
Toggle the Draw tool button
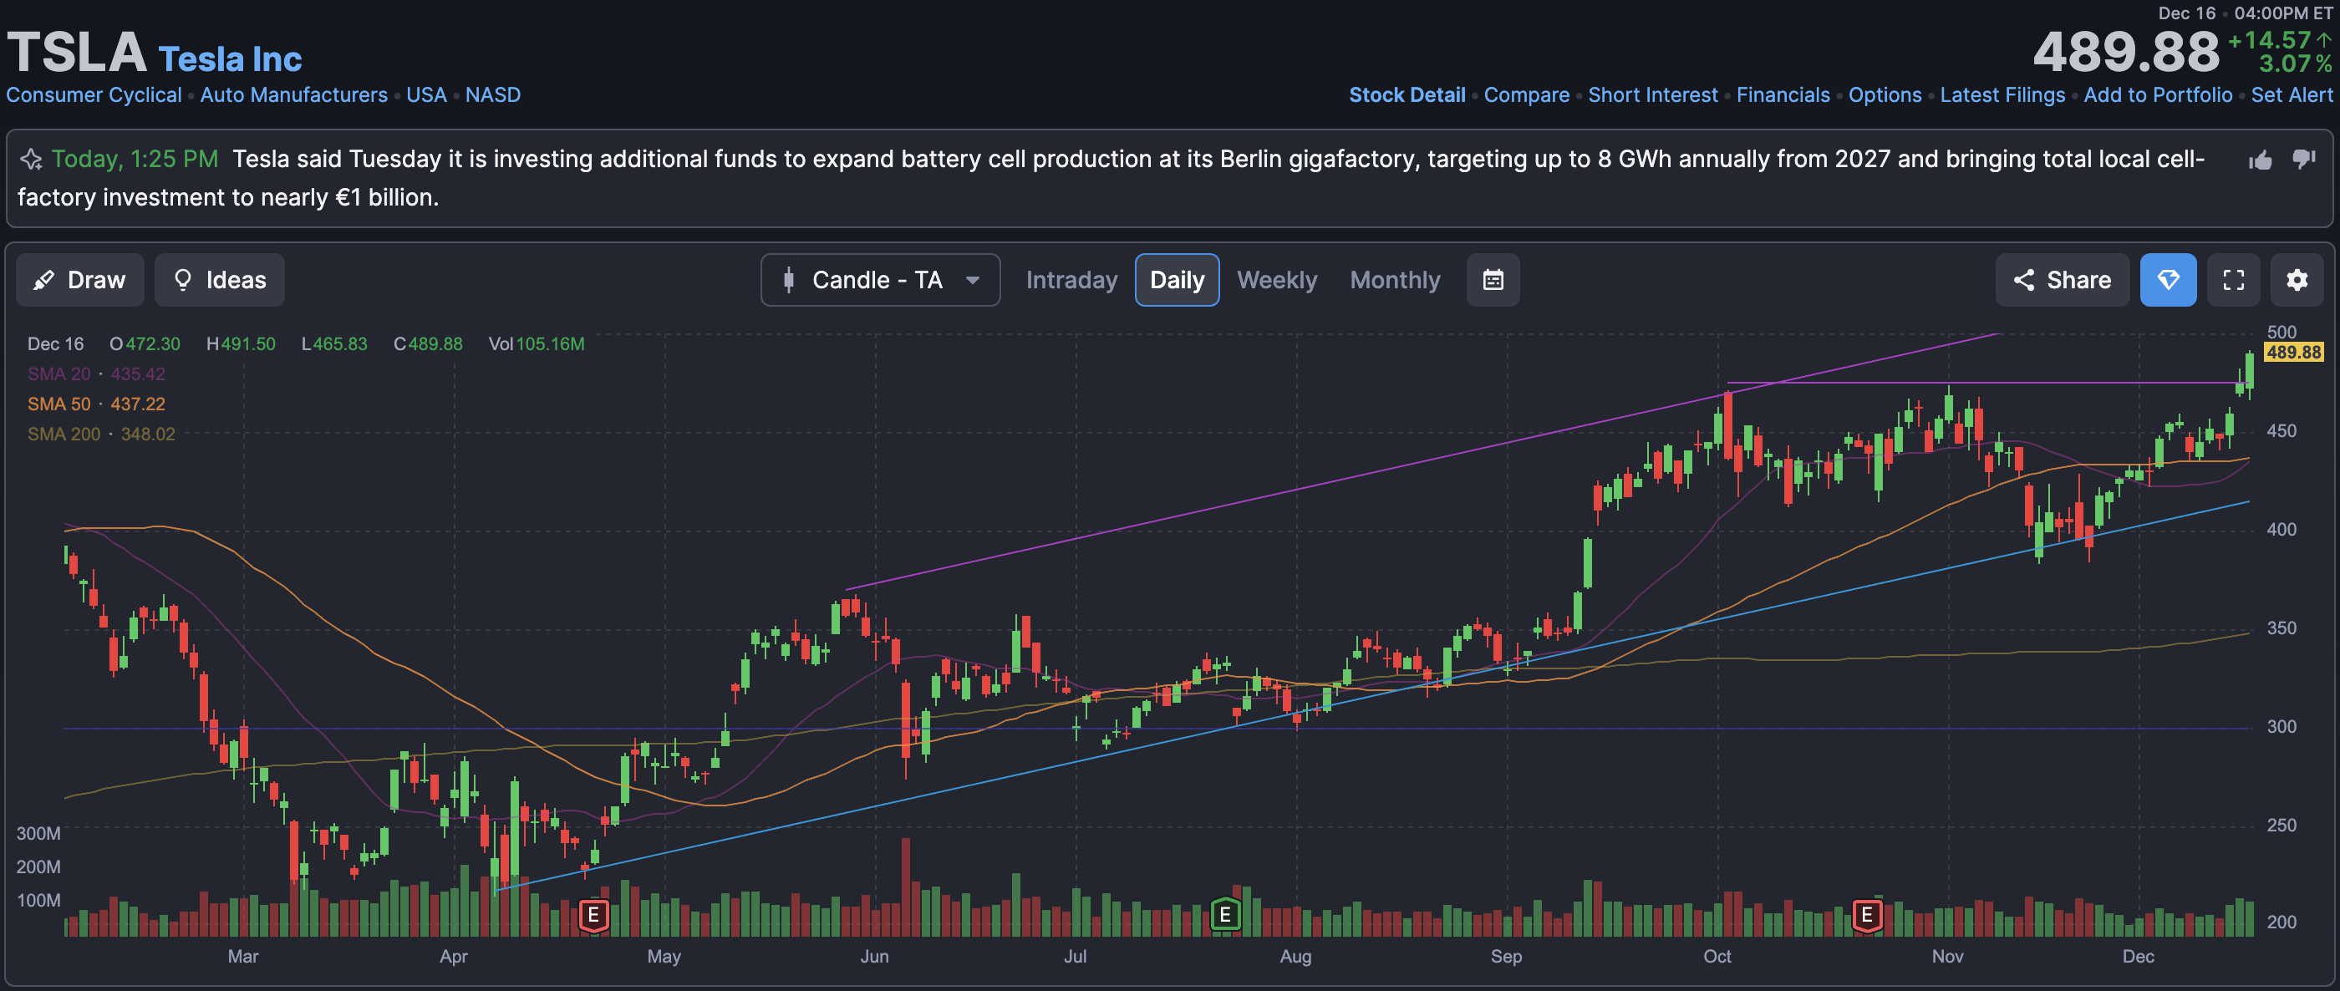[80, 280]
